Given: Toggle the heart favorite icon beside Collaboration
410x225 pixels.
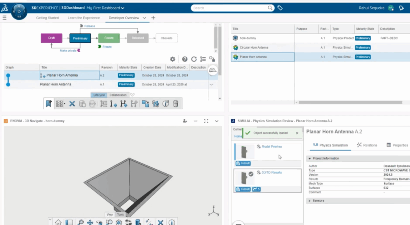Looking at the screenshot, I should (133, 95).
